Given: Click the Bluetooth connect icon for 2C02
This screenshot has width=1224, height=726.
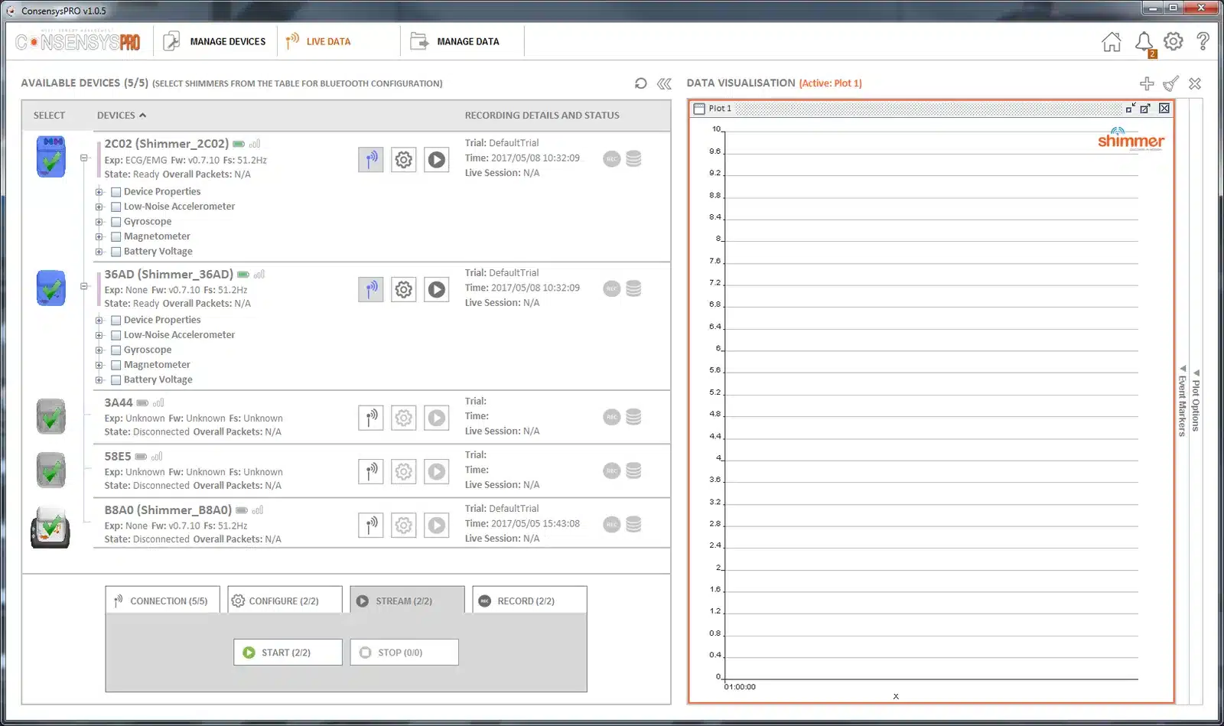Looking at the screenshot, I should (x=371, y=160).
